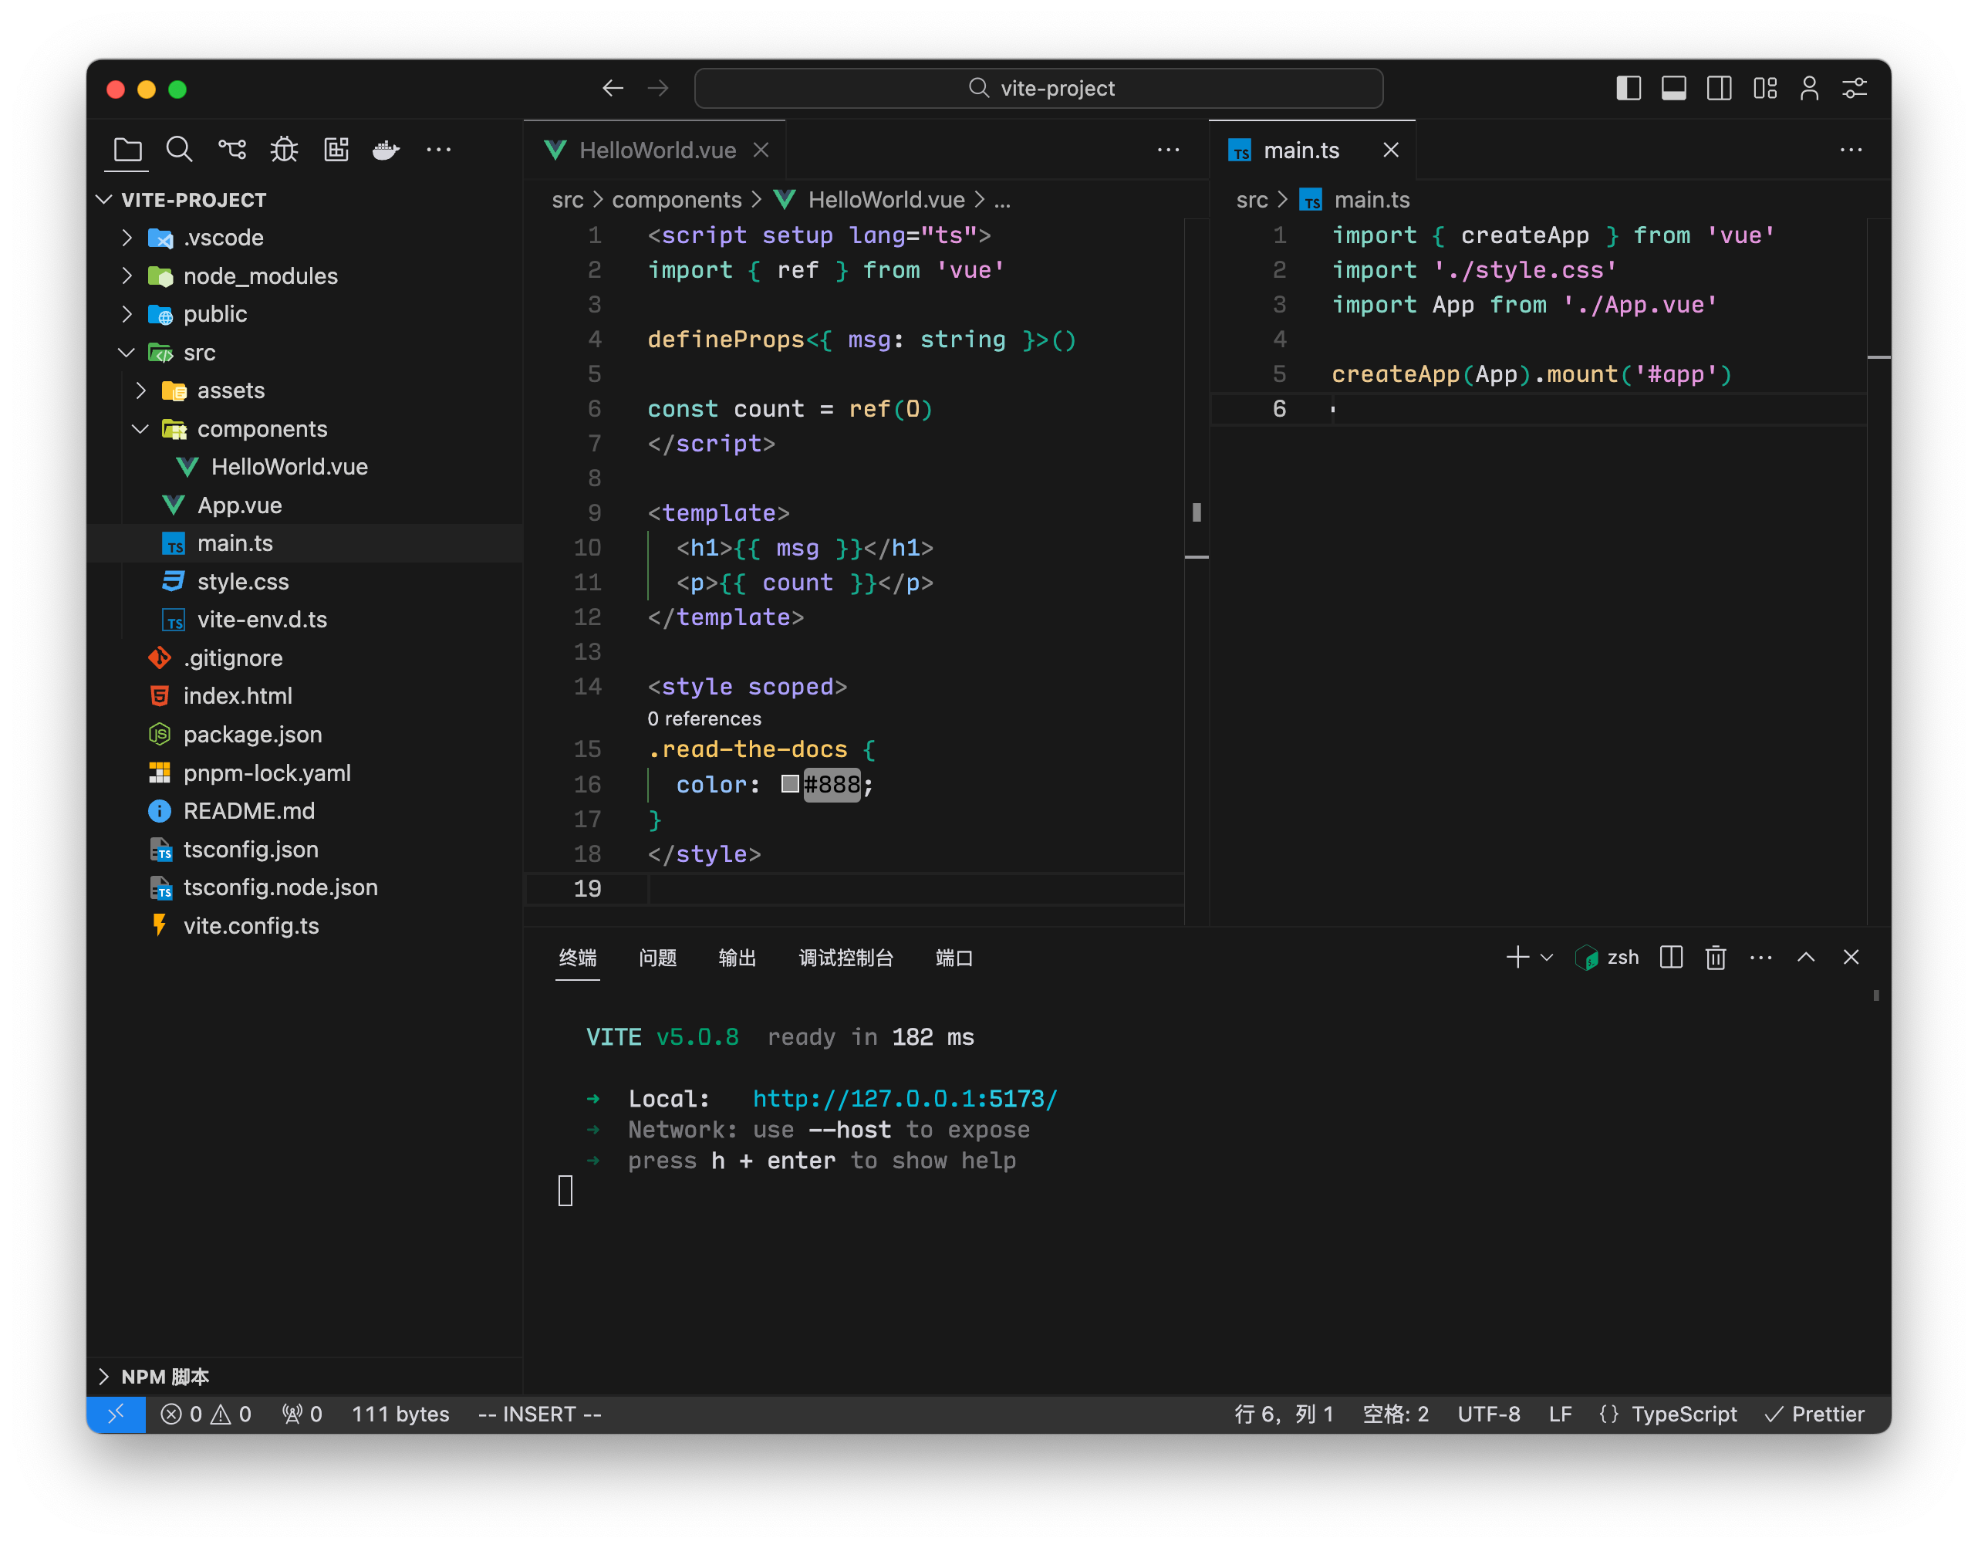Click the #888 color swatch in style block
The width and height of the screenshot is (1978, 1548).
789,784
